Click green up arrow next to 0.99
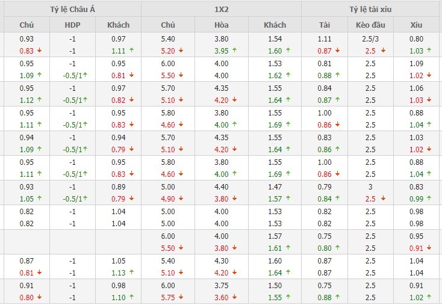 click(x=430, y=199)
